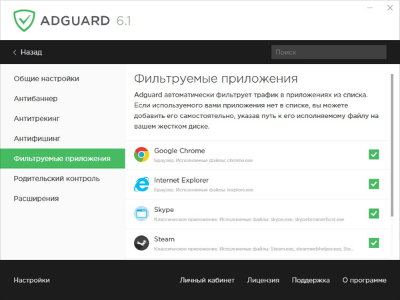
Task: Open Поддержка in the footer
Action: (311, 280)
